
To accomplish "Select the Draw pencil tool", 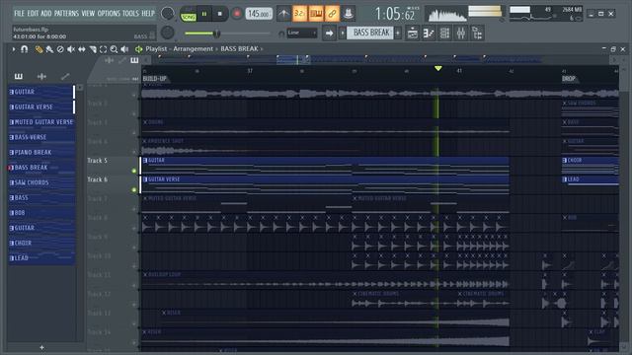I will [x=39, y=49].
